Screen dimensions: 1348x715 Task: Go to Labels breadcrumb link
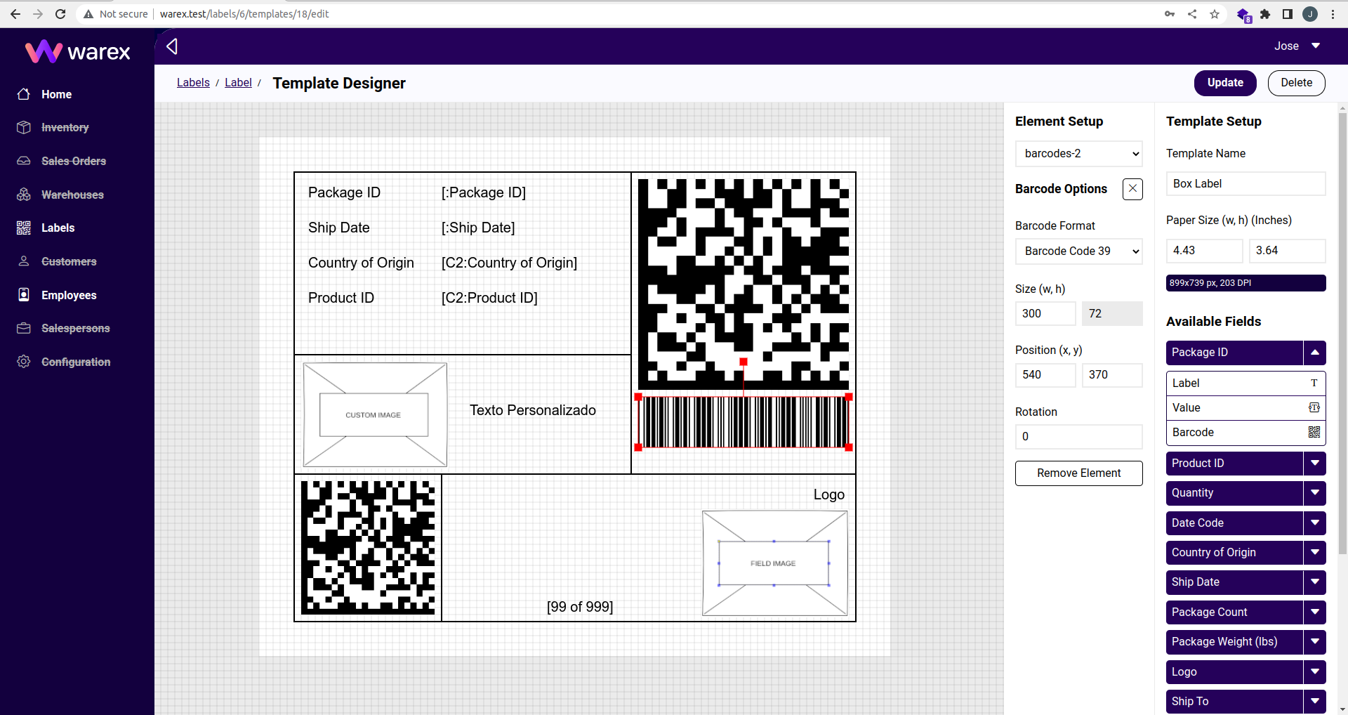193,83
